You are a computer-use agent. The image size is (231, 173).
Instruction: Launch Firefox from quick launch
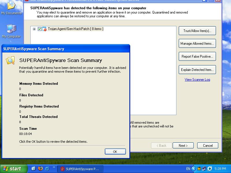[x=40, y=168]
